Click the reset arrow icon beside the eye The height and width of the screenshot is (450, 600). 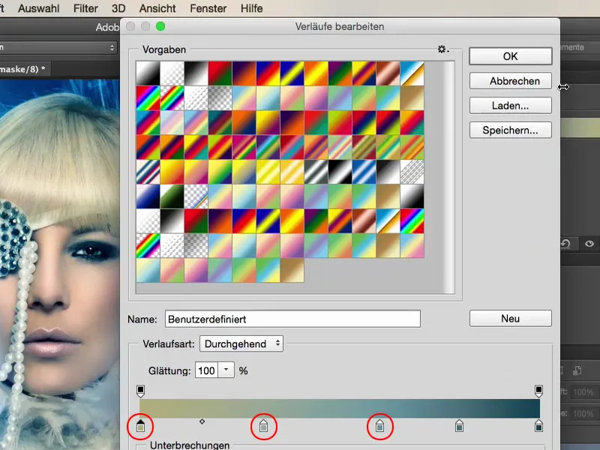(565, 243)
